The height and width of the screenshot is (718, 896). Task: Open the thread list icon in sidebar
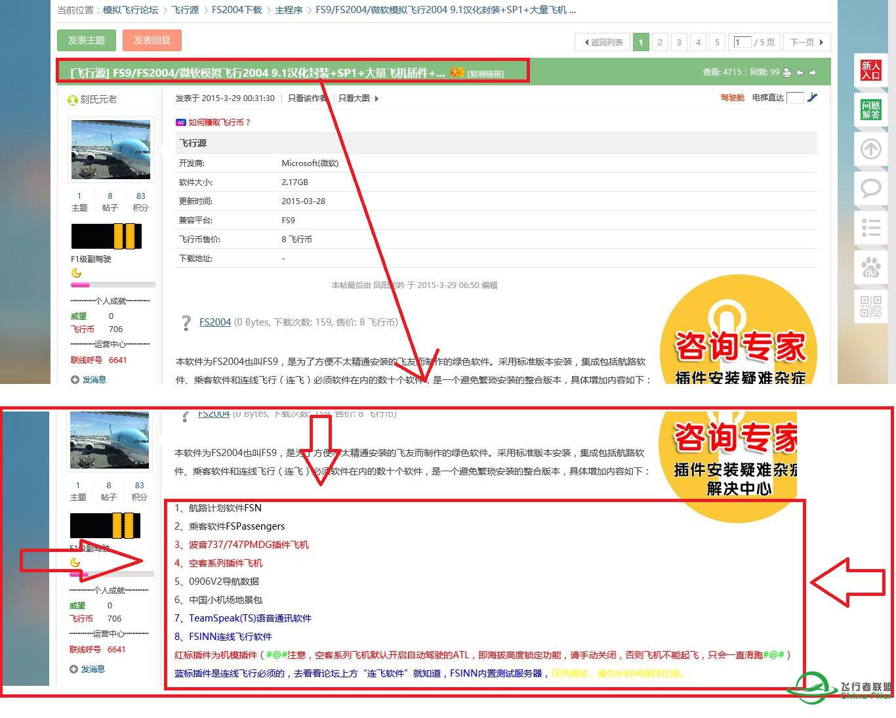(871, 228)
